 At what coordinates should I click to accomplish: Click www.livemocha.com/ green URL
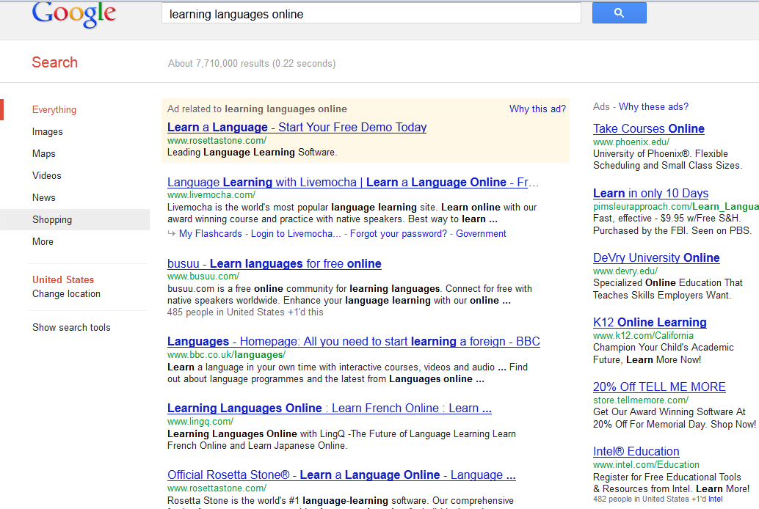[211, 195]
